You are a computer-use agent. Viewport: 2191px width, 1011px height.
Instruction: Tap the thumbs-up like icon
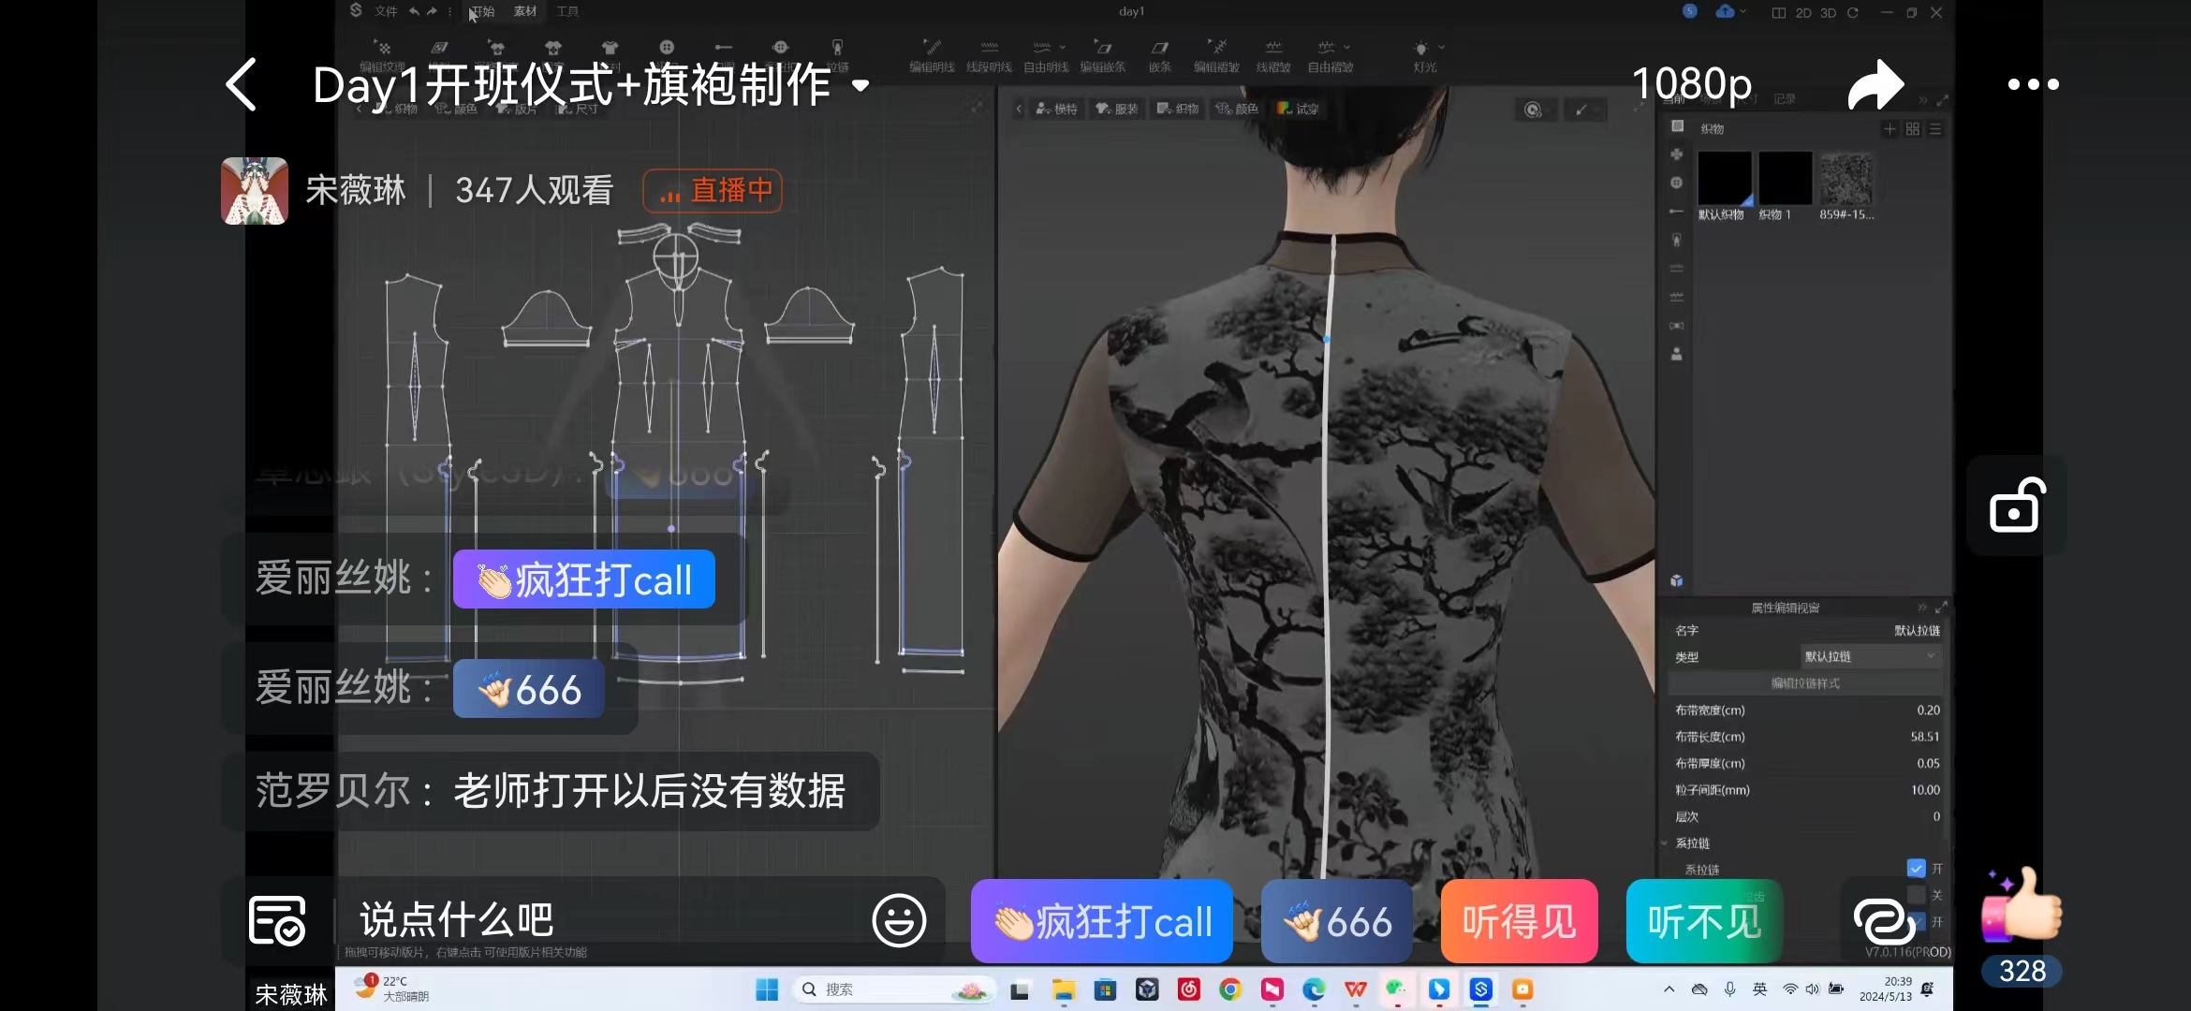tap(2022, 904)
